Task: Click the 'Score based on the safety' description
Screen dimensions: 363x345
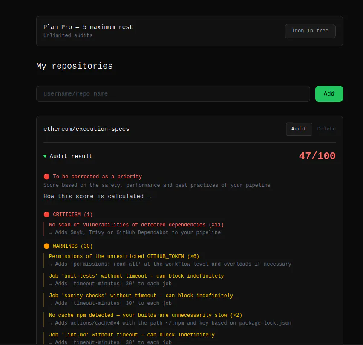Action: [x=157, y=185]
